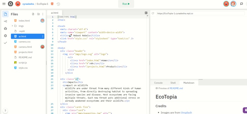Click the Replit logo icon
Viewport: 247px width, 114px height.
(10, 4)
